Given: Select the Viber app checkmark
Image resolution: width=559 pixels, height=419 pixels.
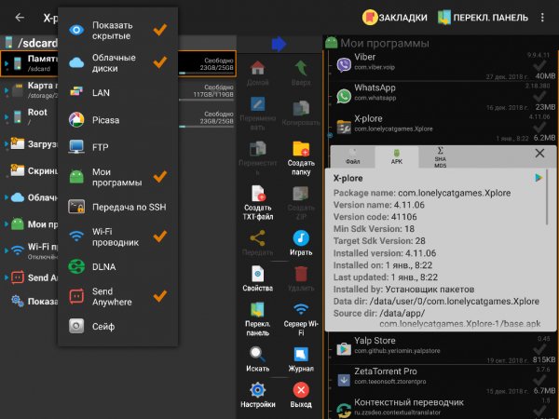Looking at the screenshot, I should click(x=539, y=65).
